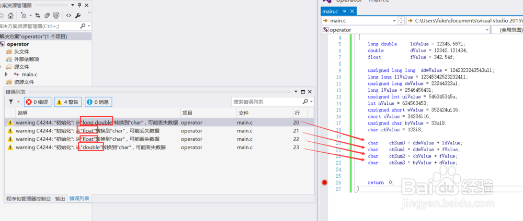Click warning icon of the line 23 row
This screenshot has height=221, width=523.
[10, 147]
